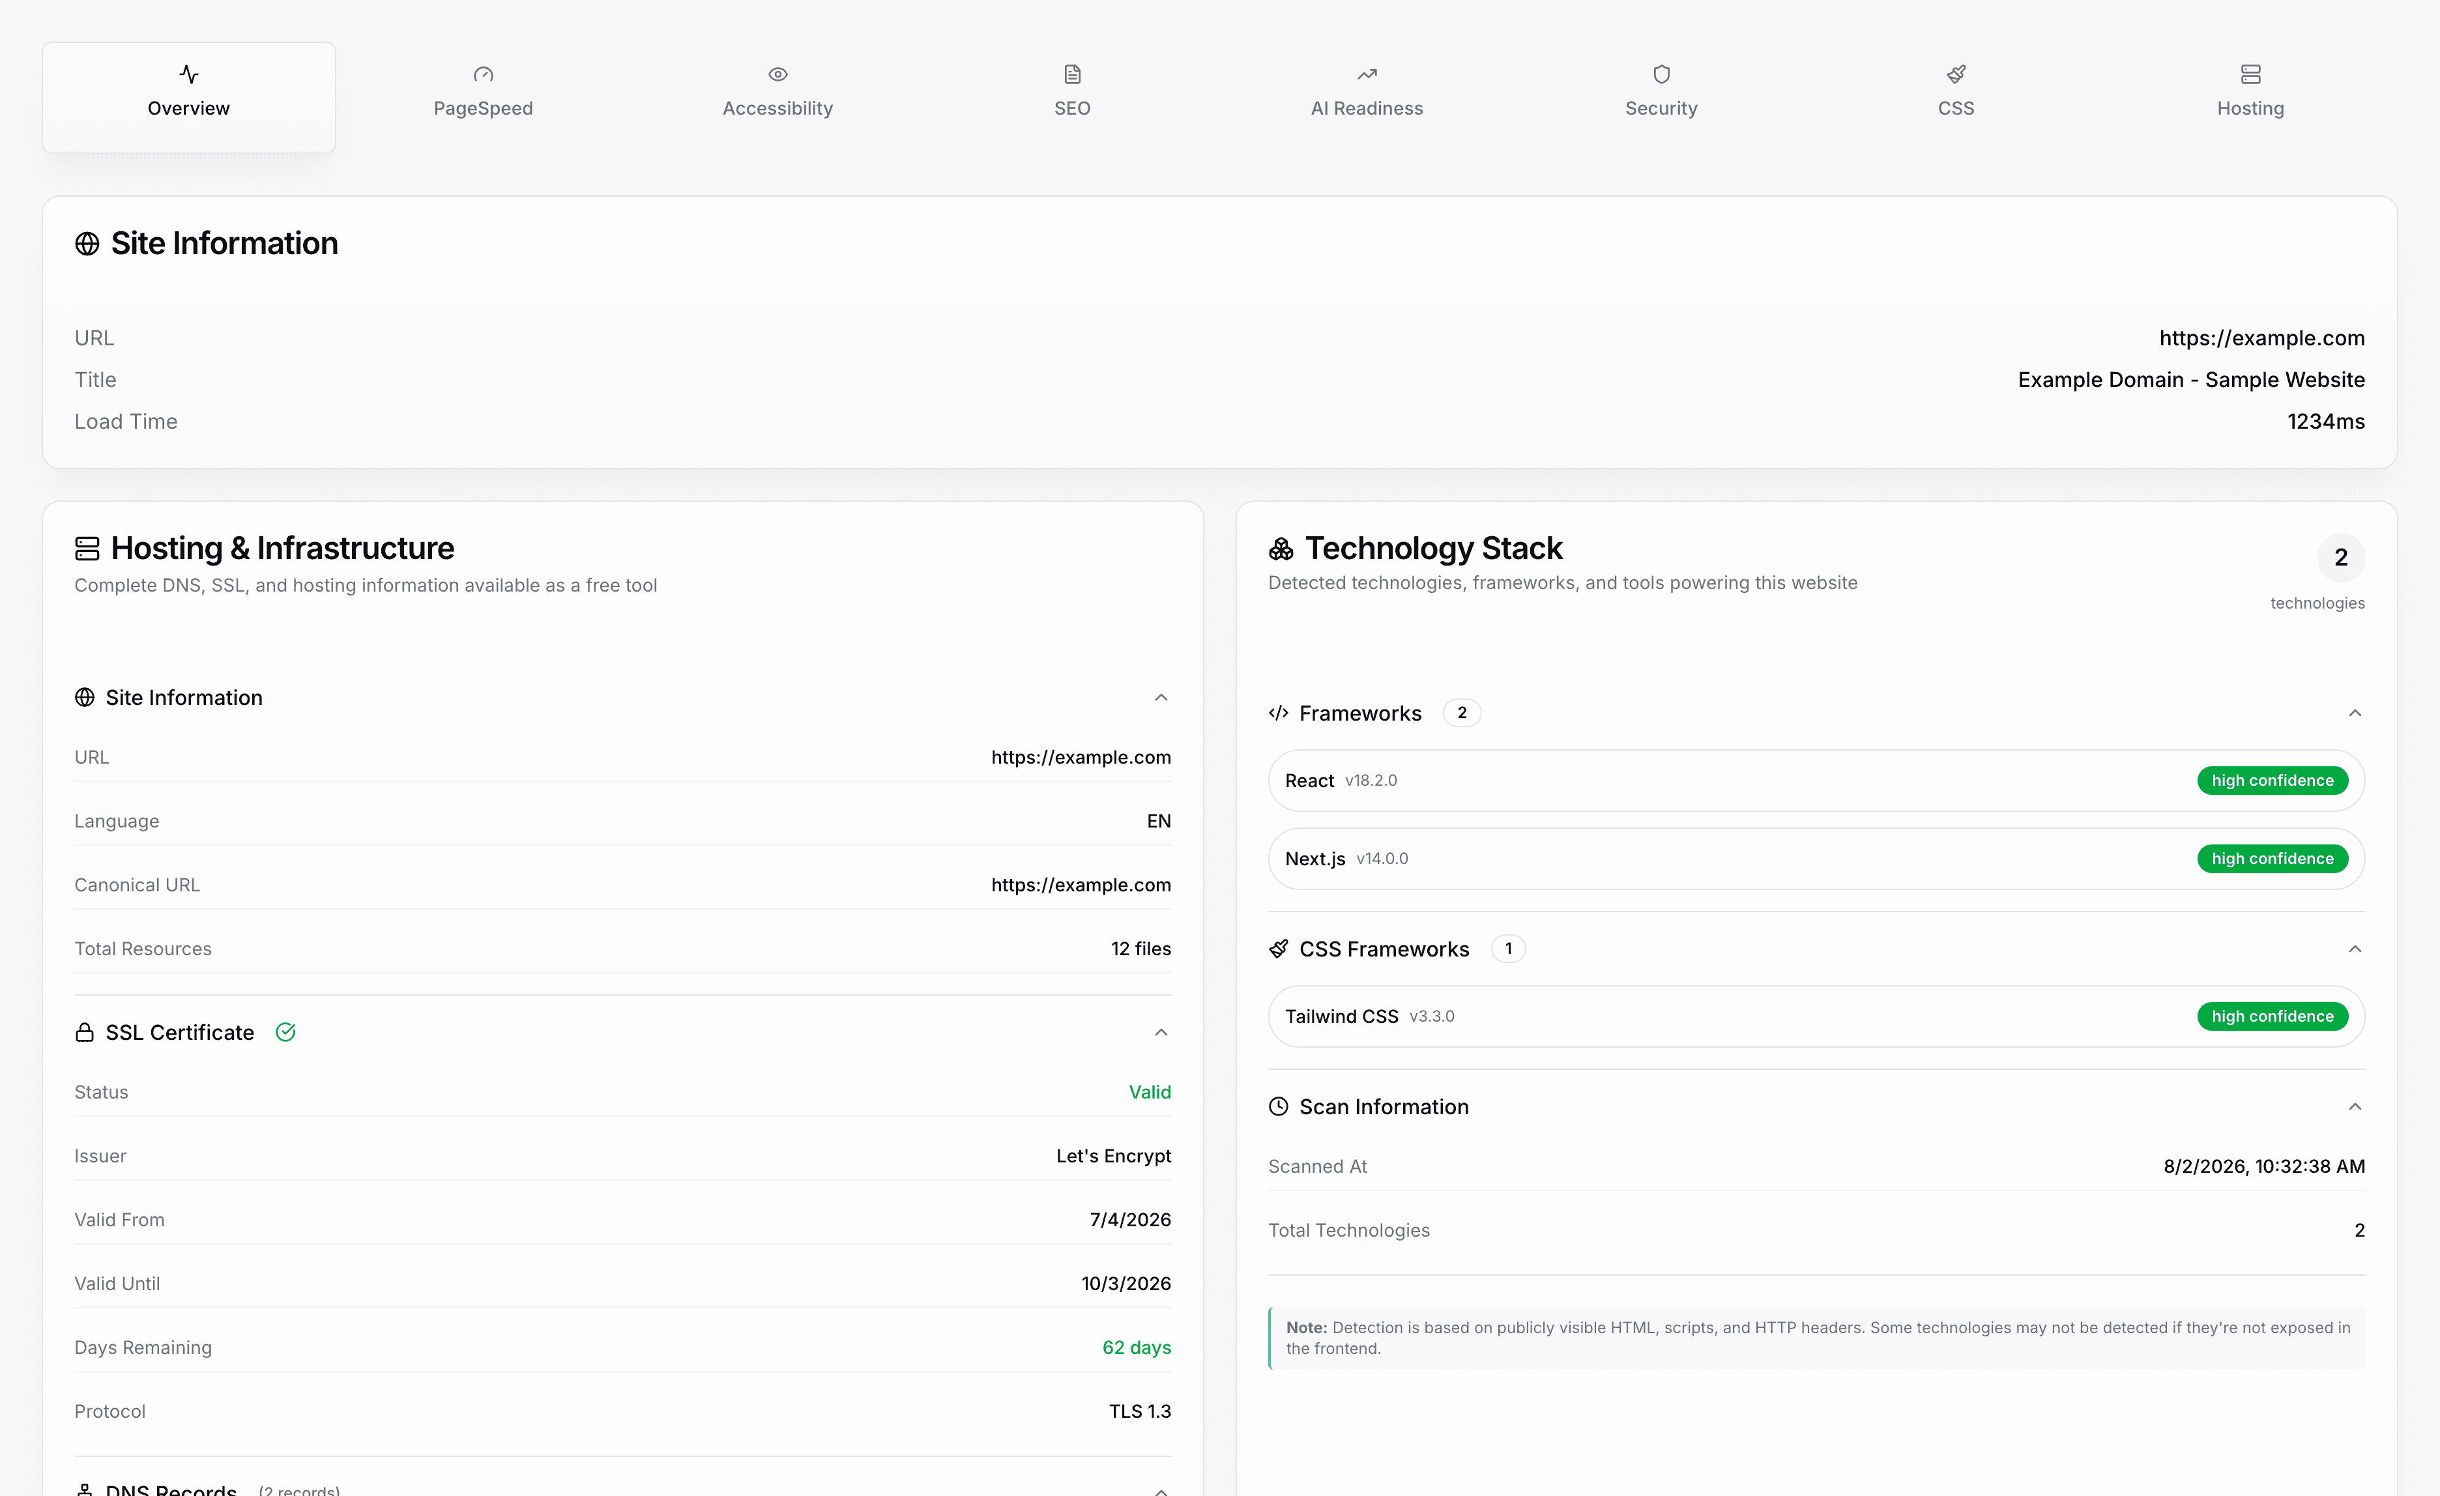Screen dimensions: 2440x1496
Task: Select the AI Readiness tab
Action: (1367, 97)
